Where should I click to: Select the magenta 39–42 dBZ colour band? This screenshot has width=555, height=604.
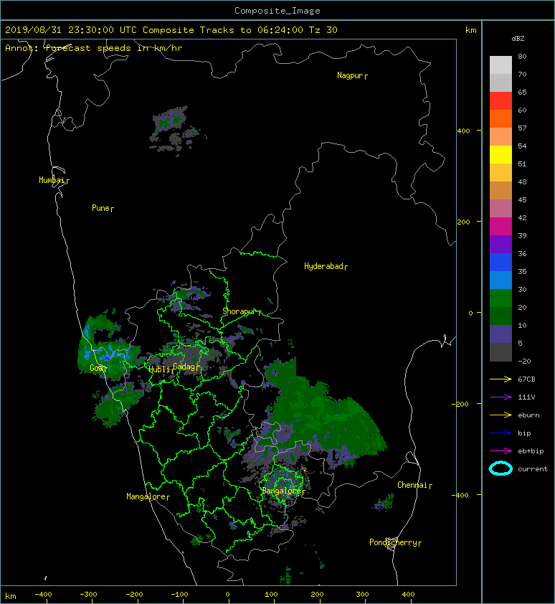coord(501,226)
